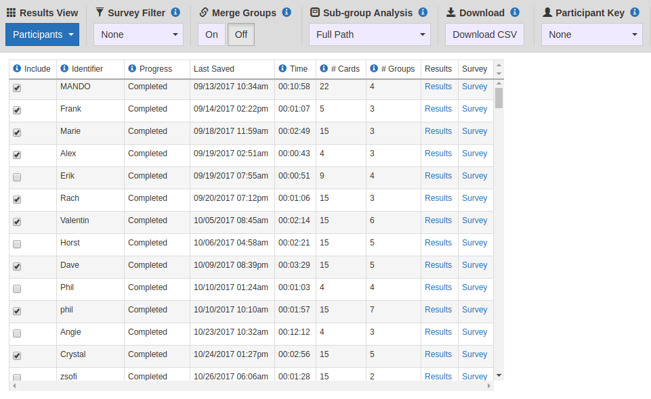Image resolution: width=651 pixels, height=399 pixels.
Task: Turn Merge Groups On
Action: click(x=211, y=34)
